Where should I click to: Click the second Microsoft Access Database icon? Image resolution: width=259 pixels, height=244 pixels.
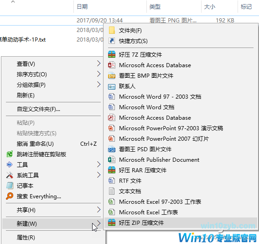point(112,118)
